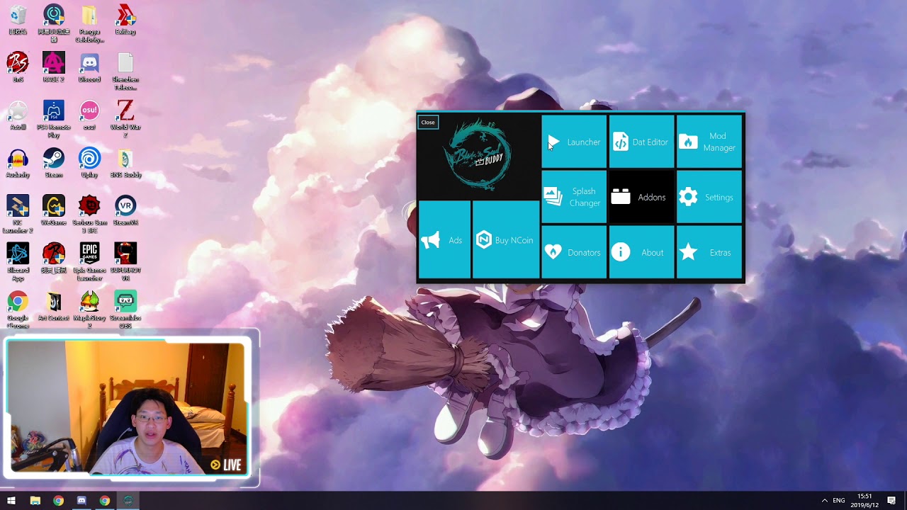The image size is (907, 510).
Task: Select the PS4 Remote Play shortcut
Action: [54, 119]
